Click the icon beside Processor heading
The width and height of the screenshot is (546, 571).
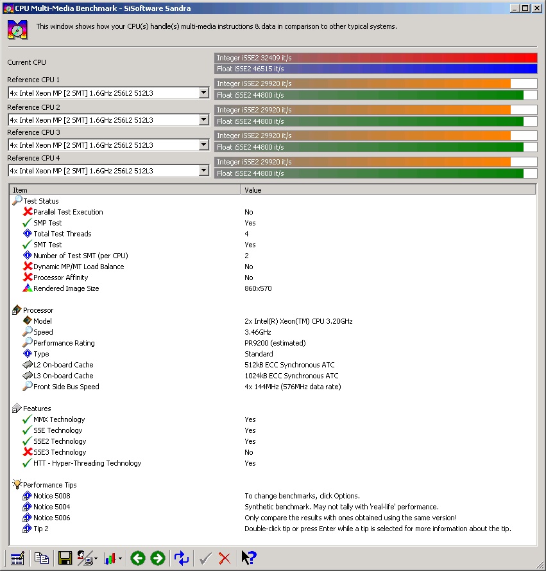(17, 310)
